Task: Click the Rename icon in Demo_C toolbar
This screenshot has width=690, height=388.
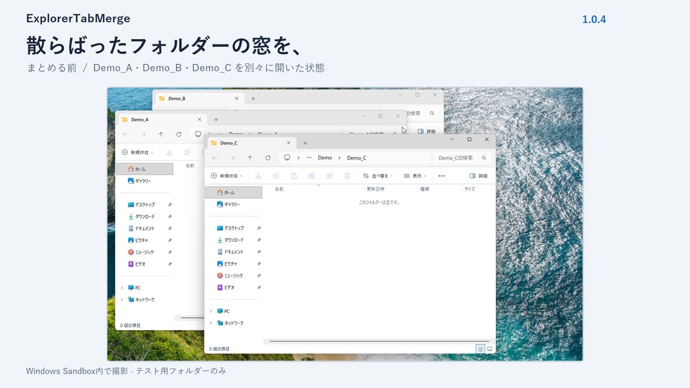Action: pyautogui.click(x=311, y=176)
